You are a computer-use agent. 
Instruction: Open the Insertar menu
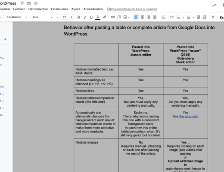click(5, 9)
